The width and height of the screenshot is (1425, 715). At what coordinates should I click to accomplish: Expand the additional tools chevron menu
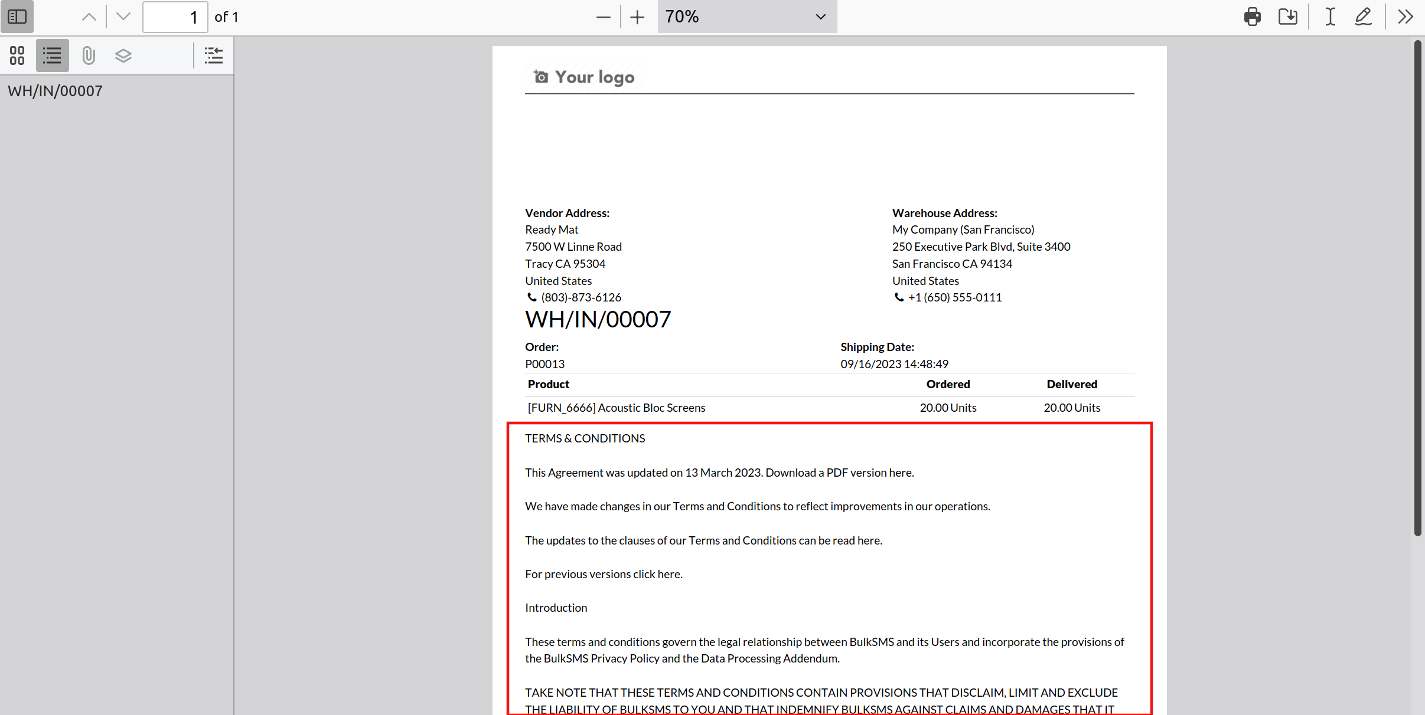pyautogui.click(x=1406, y=17)
